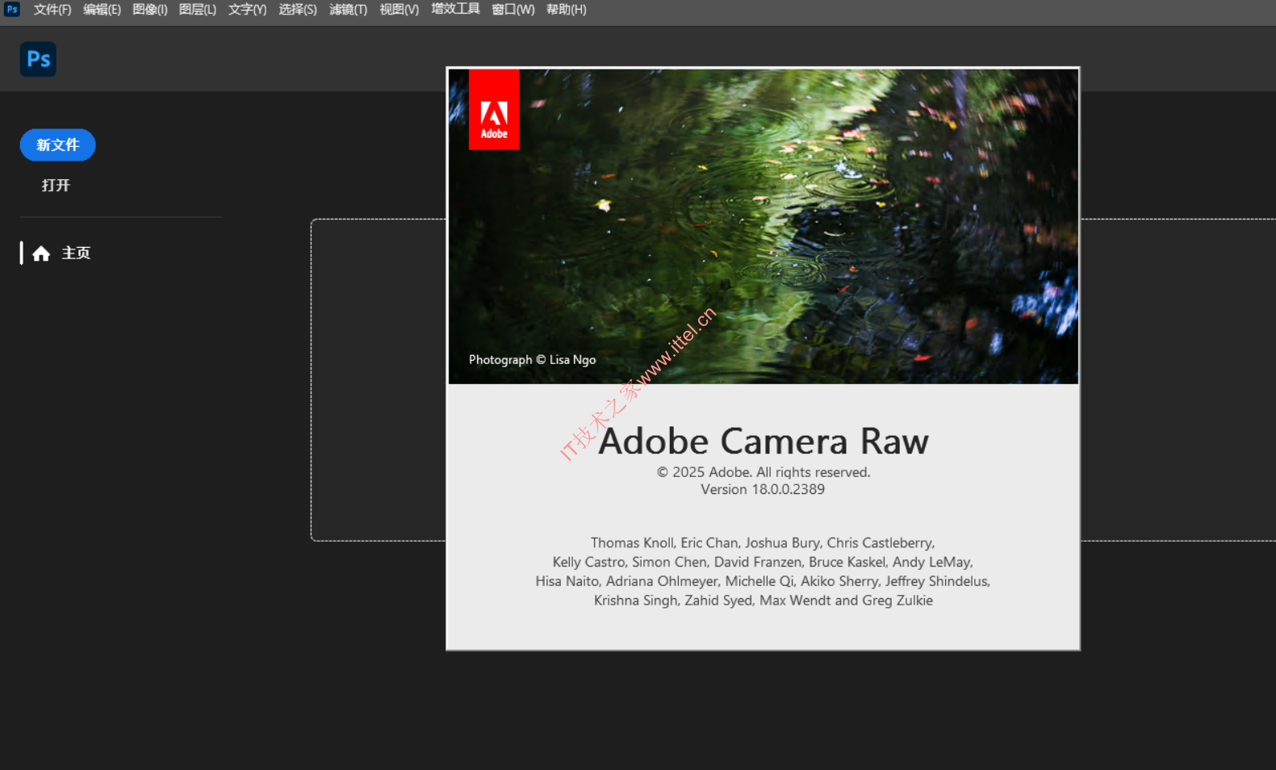Open the 图层(L) menu

click(198, 10)
